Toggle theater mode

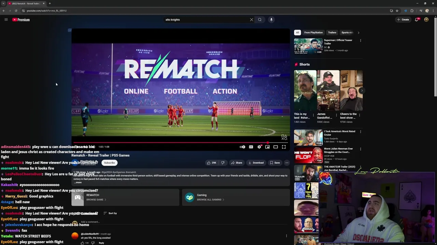coord(276,147)
